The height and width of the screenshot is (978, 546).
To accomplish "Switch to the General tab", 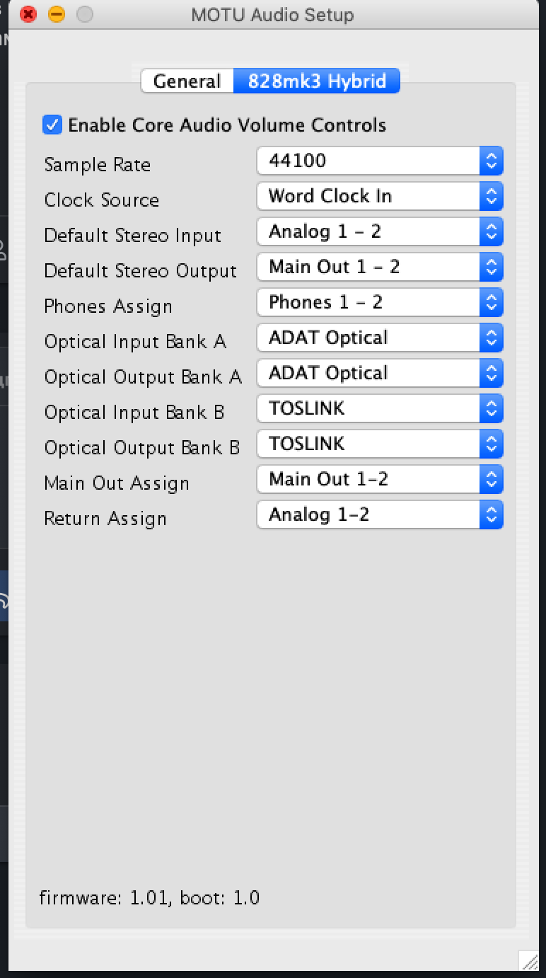I will (187, 81).
